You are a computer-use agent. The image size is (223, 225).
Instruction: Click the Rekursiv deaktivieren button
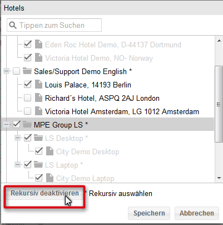(x=44, y=193)
